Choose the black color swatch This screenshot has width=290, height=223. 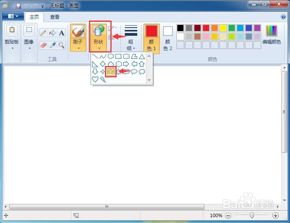pyautogui.click(x=180, y=28)
